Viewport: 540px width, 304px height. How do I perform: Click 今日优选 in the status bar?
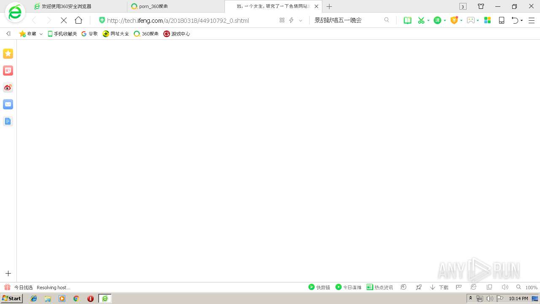pyautogui.click(x=19, y=287)
